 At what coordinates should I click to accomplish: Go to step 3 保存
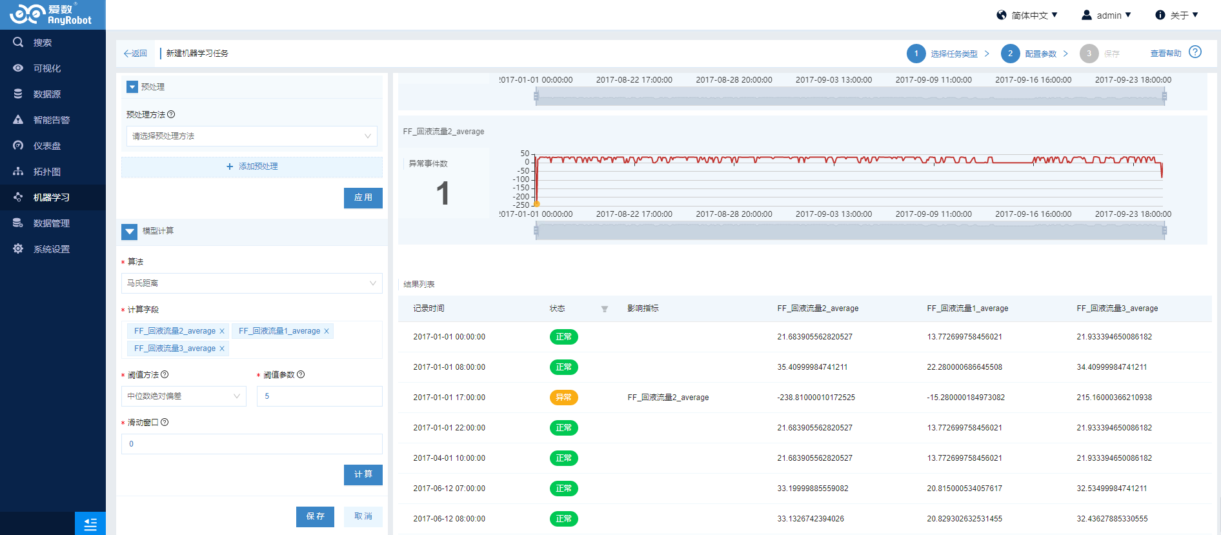tap(1100, 54)
